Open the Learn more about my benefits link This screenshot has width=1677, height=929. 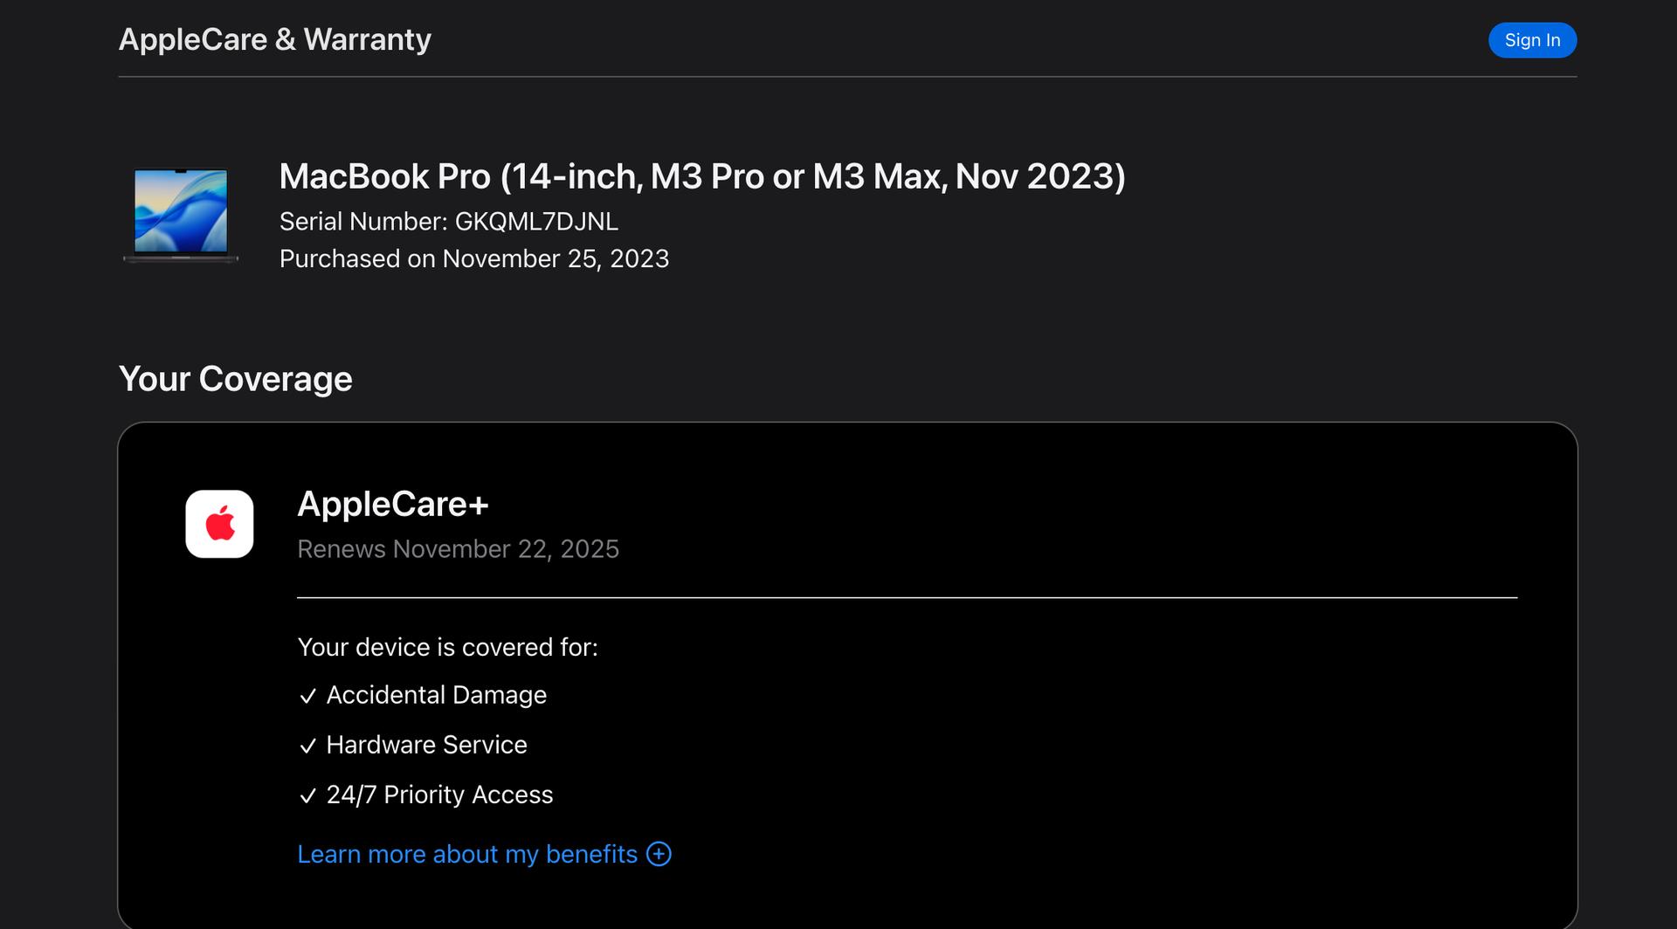coord(467,854)
